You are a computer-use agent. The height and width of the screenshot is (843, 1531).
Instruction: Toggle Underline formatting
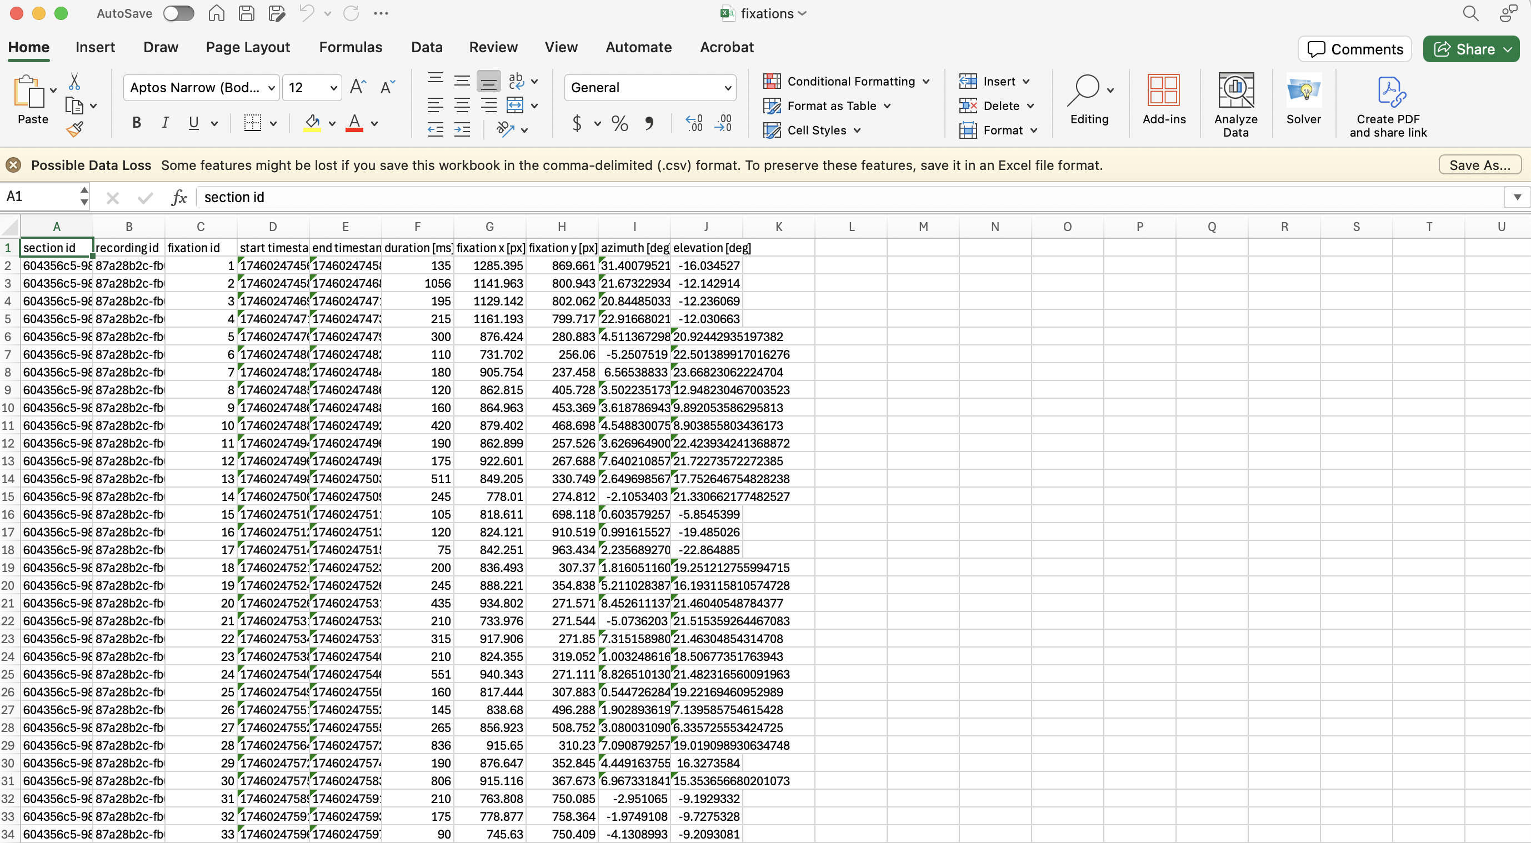coord(193,123)
